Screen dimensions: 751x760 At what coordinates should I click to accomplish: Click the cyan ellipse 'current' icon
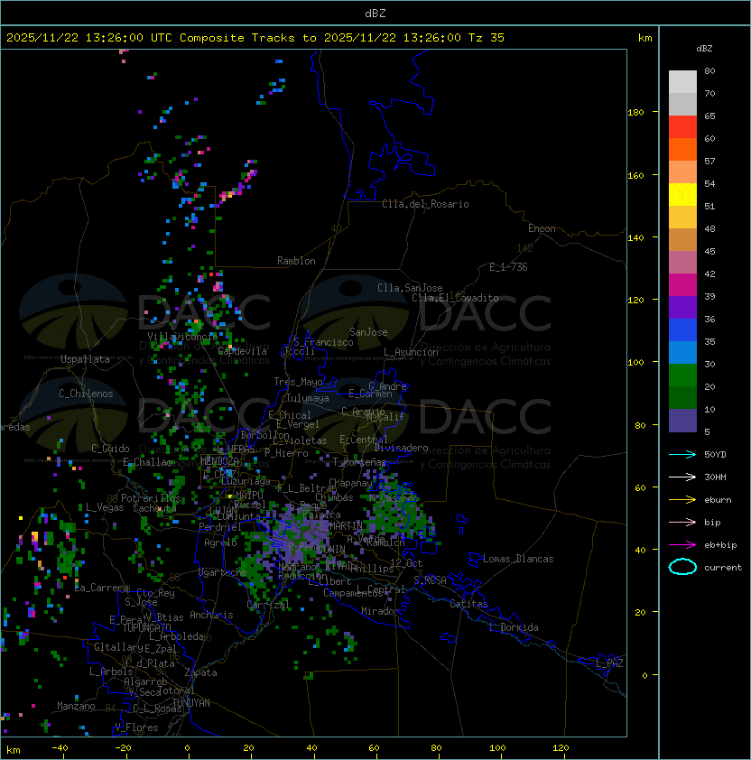[x=682, y=567]
